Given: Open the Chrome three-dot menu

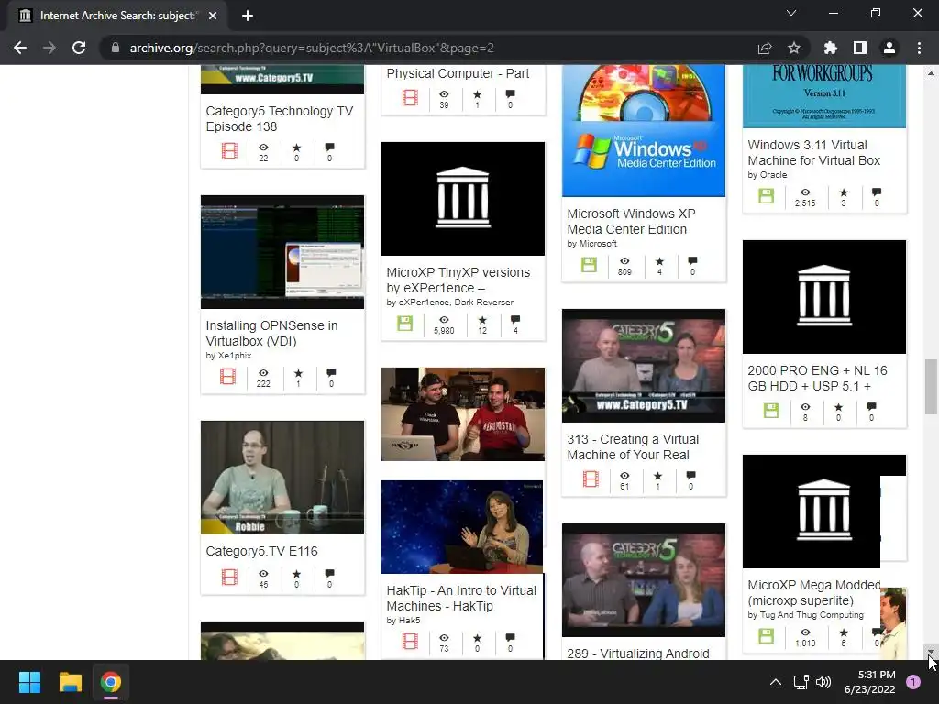Looking at the screenshot, I should pos(919,48).
